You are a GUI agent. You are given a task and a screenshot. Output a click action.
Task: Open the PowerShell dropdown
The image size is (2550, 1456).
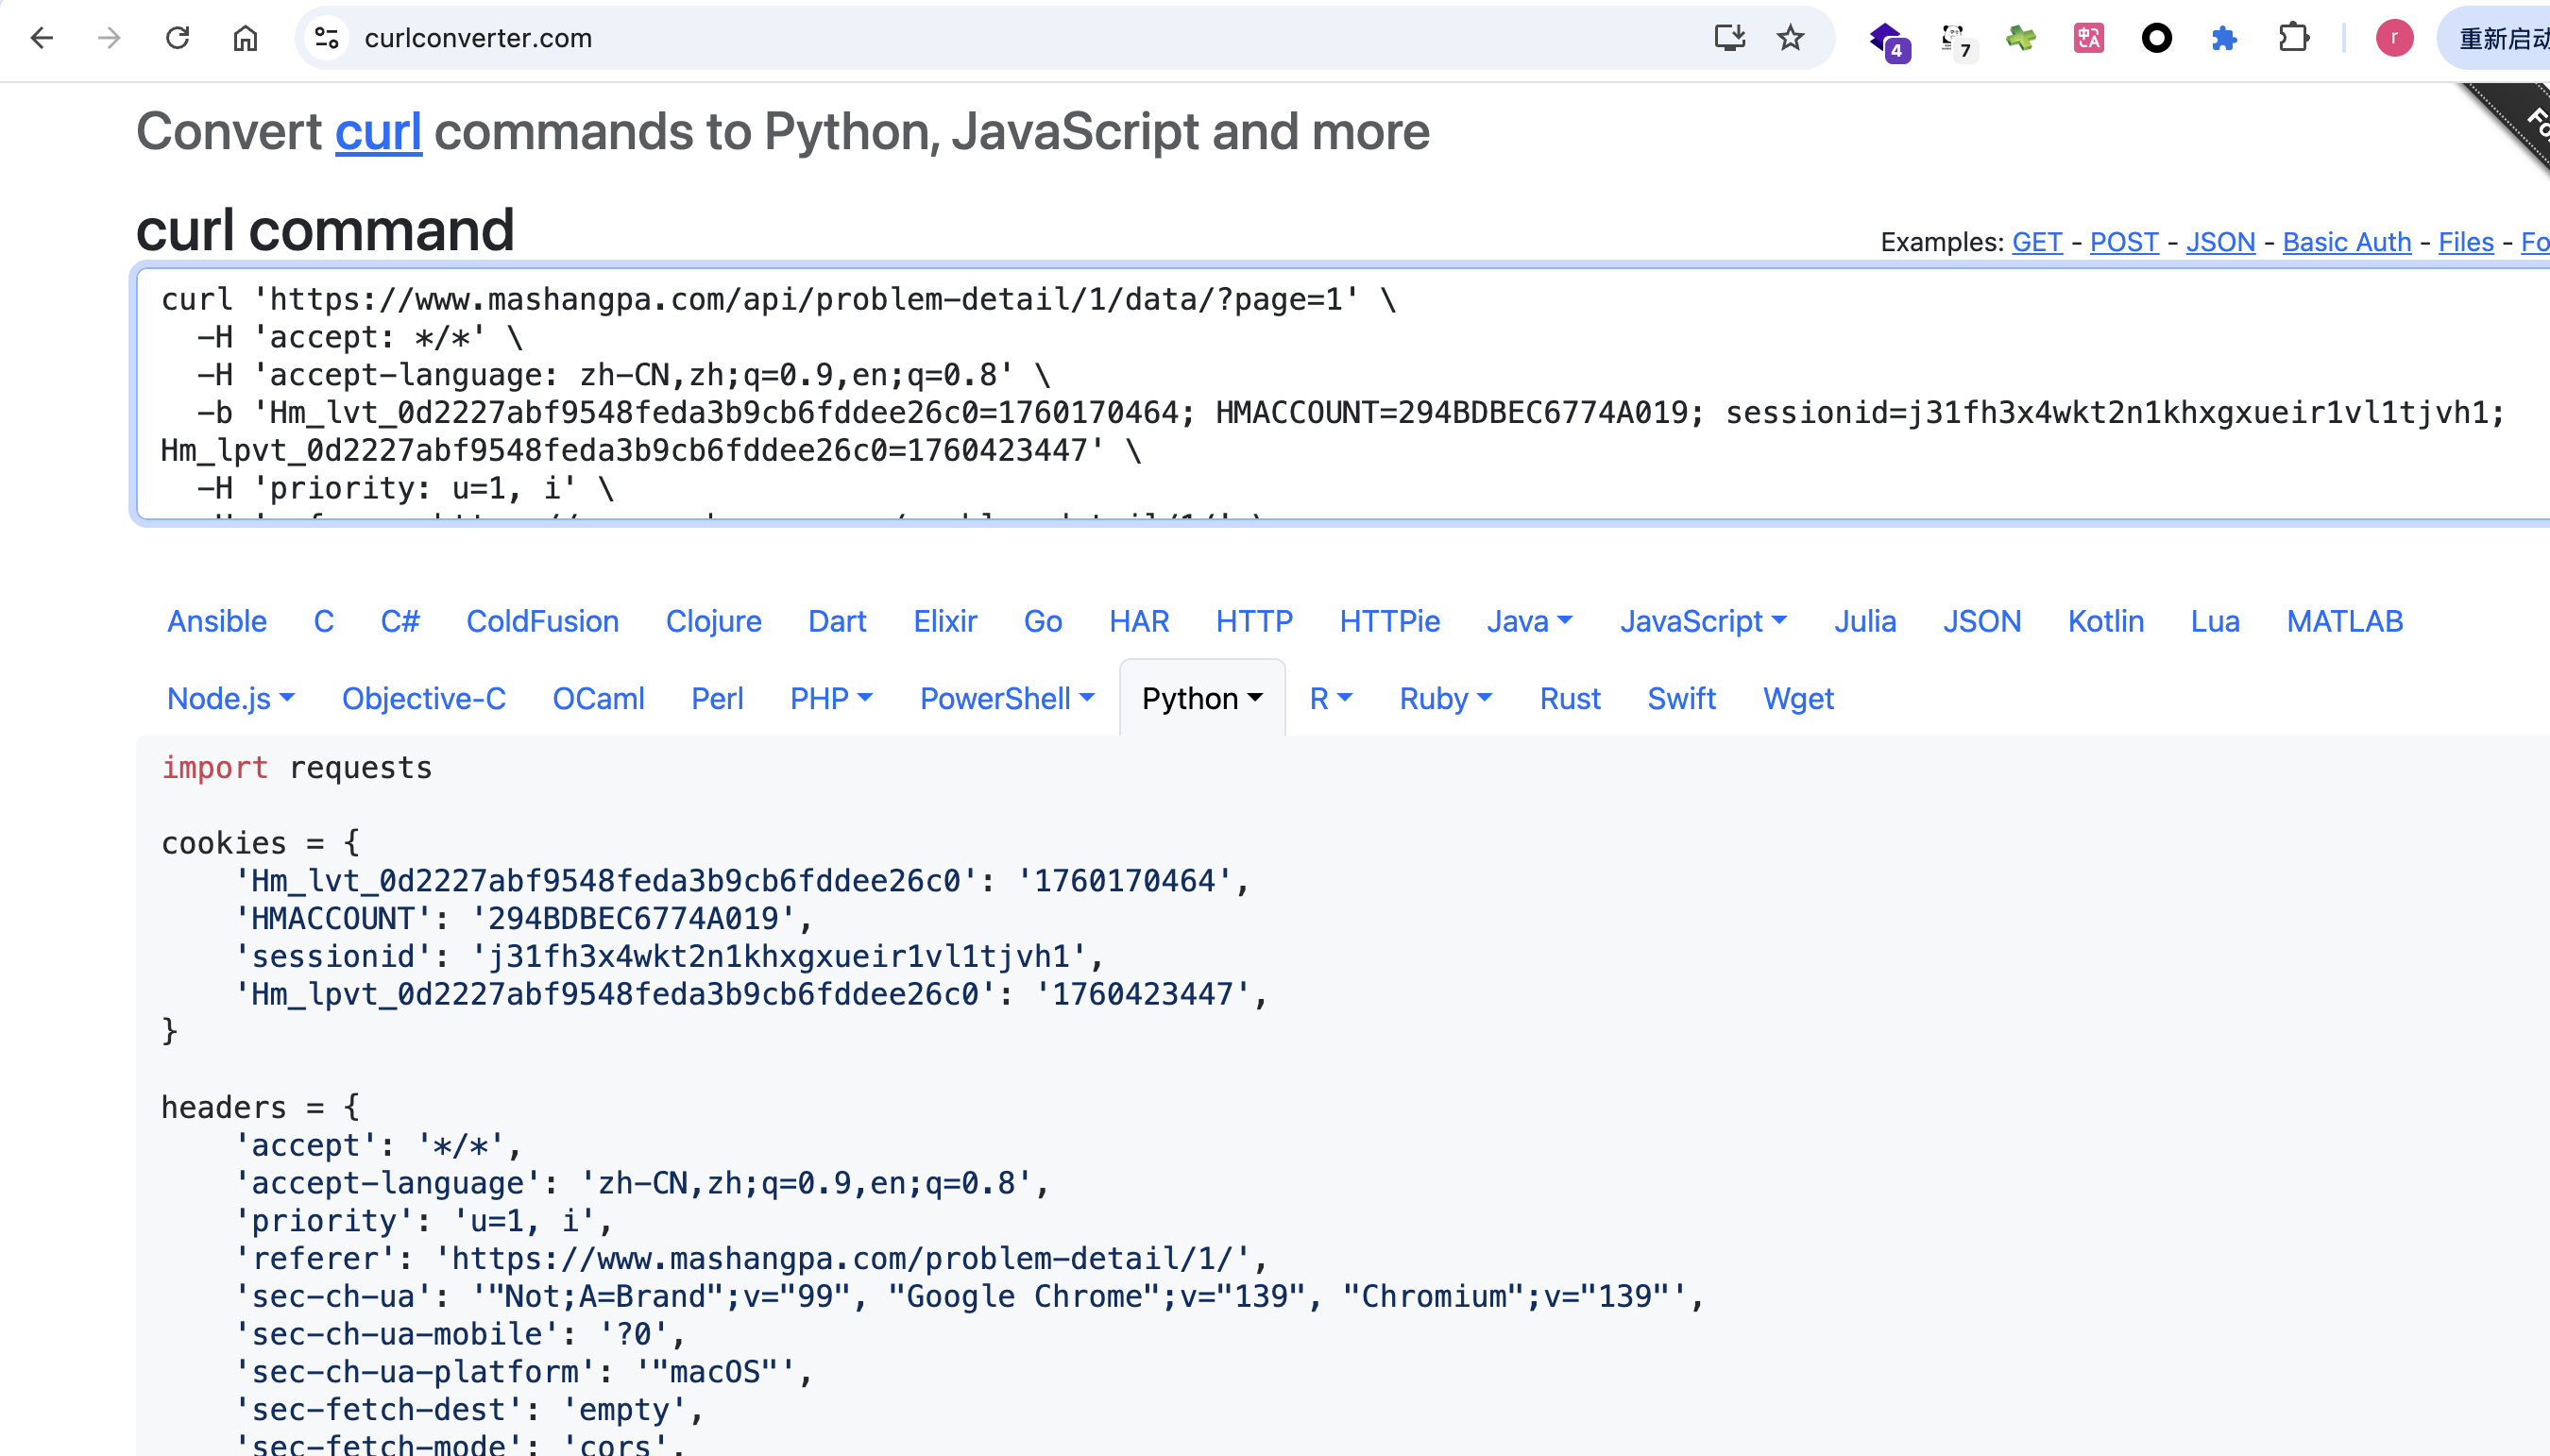(x=1007, y=698)
